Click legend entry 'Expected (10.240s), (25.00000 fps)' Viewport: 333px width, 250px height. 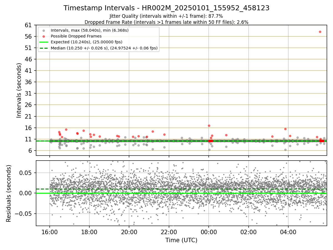tap(87, 42)
